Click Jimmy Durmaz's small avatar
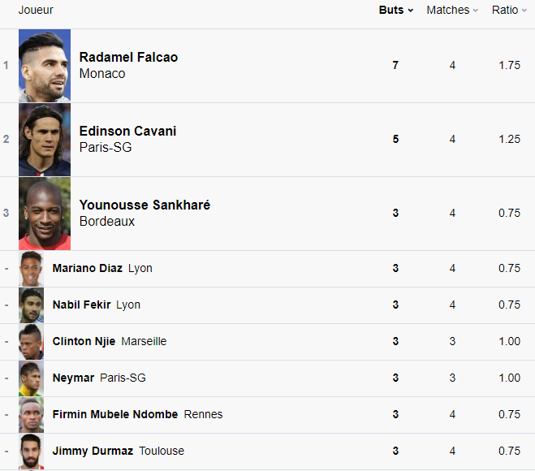 coord(32,452)
